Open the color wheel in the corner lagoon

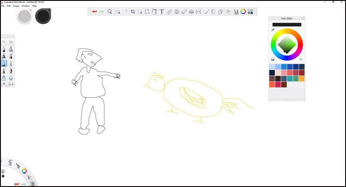tap(24, 171)
